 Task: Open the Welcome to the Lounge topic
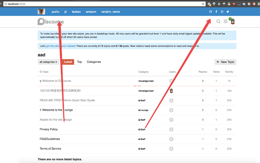pyautogui.click(x=57, y=110)
